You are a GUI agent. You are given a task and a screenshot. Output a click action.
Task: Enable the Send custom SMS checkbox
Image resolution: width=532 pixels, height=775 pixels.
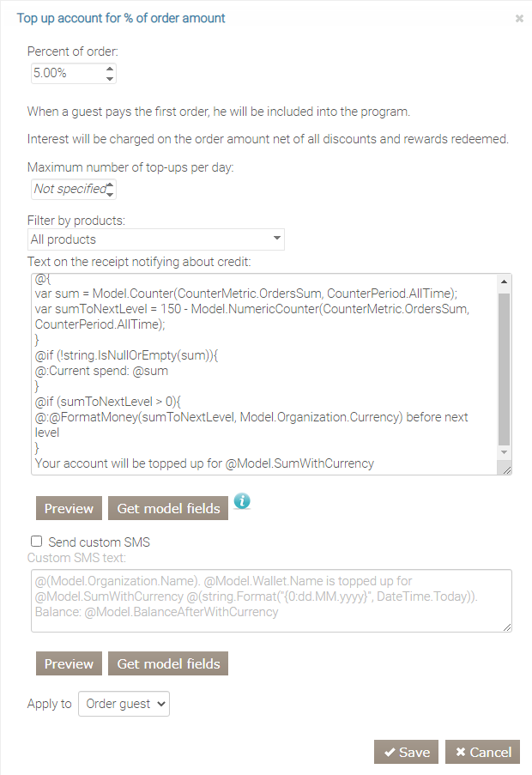[x=36, y=542]
